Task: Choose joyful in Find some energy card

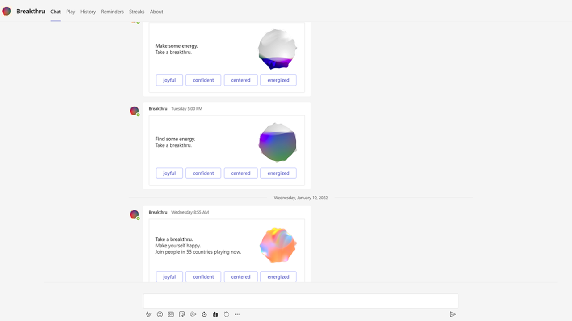Action: pyautogui.click(x=169, y=173)
